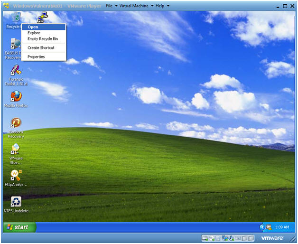
Task: Open the Help dropdown menu
Action: 162,6
